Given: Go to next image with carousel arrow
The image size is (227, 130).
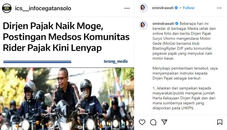Looking at the screenshot, I should [x=128, y=82].
